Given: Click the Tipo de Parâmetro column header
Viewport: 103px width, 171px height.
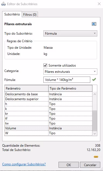Looking at the screenshot, I should (x=70, y=88).
